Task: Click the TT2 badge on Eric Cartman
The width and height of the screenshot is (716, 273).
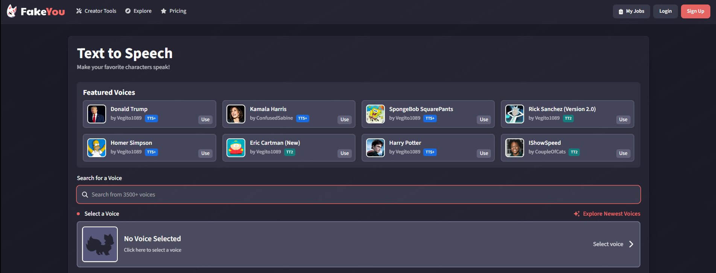Action: [x=290, y=152]
